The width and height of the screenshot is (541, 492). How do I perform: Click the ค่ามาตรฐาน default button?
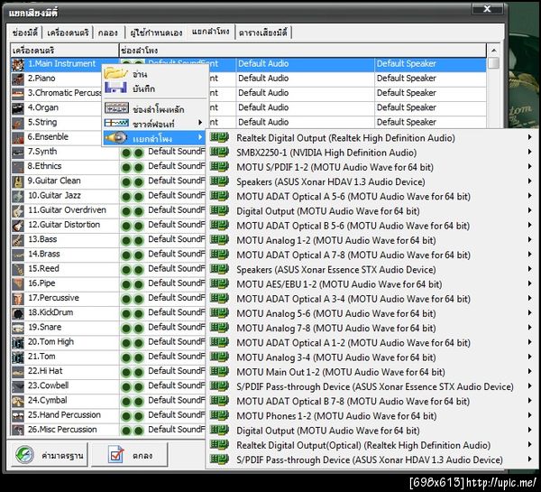(50, 455)
